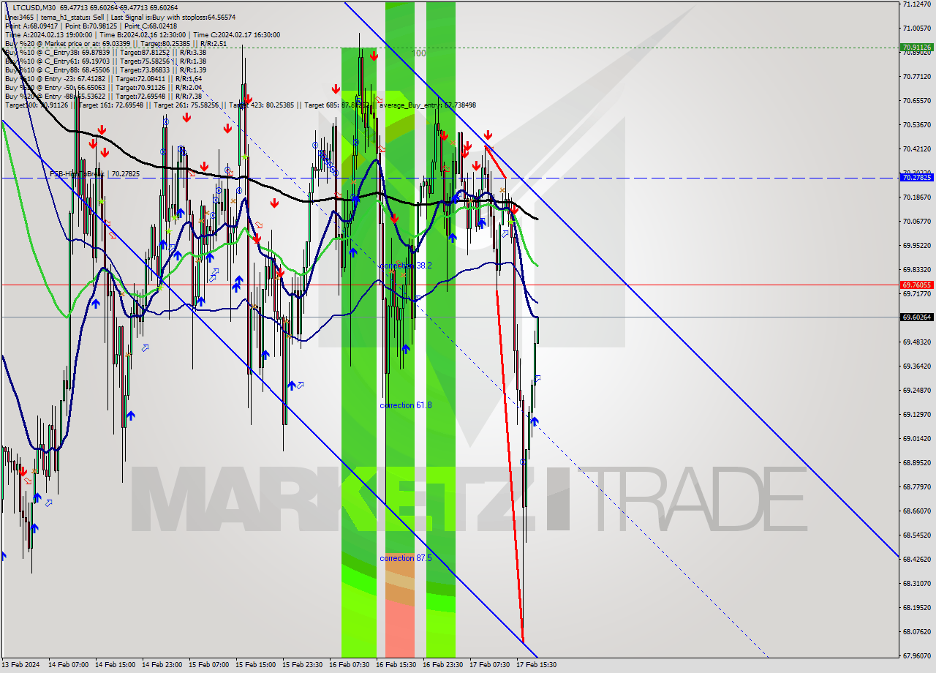This screenshot has height=673, width=936.
Task: Click 'Time B:2024.02.16 12:30:00' text
Action: click(x=142, y=34)
